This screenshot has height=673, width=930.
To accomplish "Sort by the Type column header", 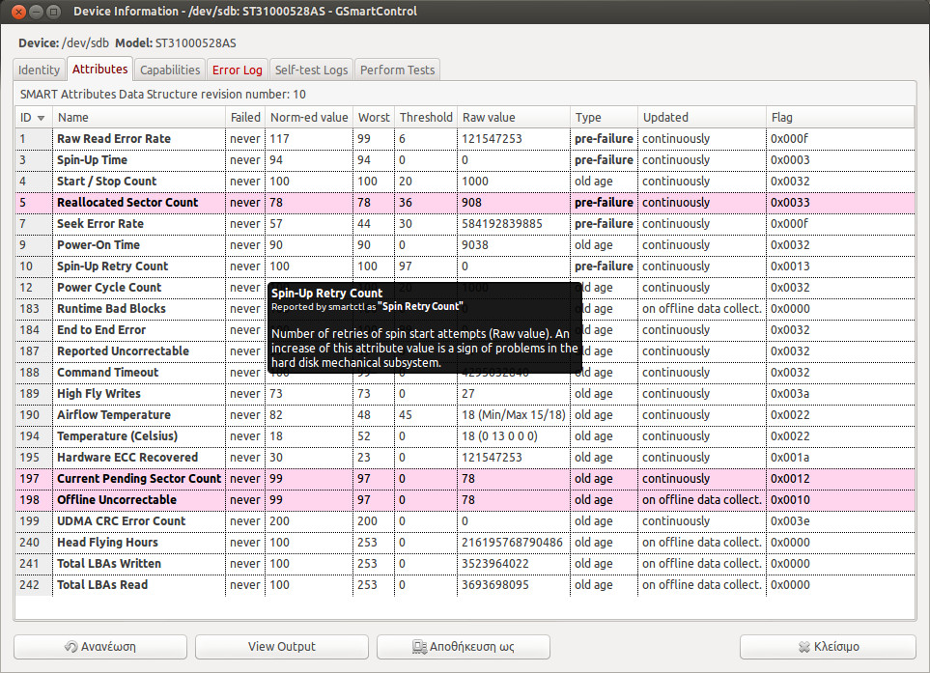I will (604, 118).
